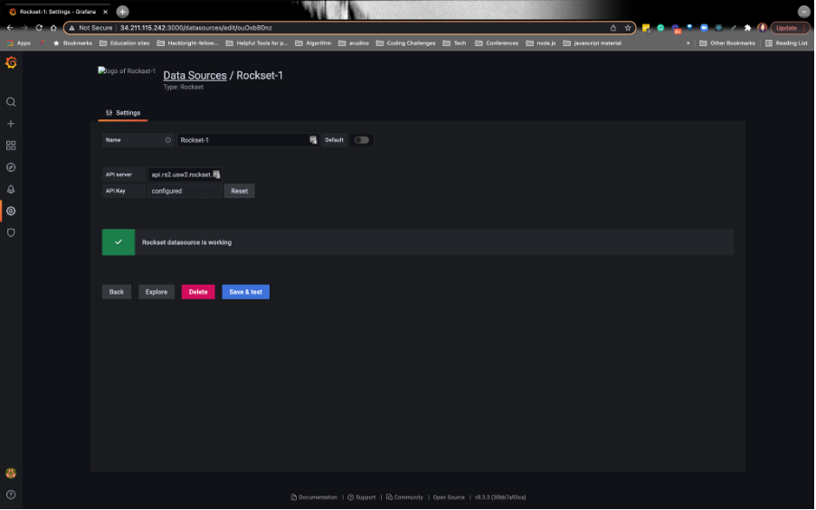This screenshot has height=510, width=816.
Task: Open the arudino bookmark folder
Action: click(x=354, y=43)
